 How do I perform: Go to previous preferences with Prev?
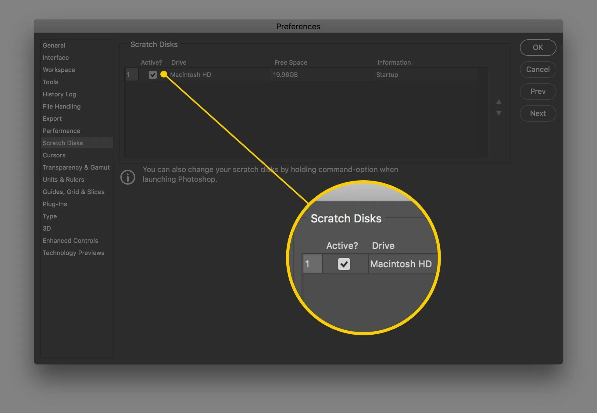[x=538, y=92]
